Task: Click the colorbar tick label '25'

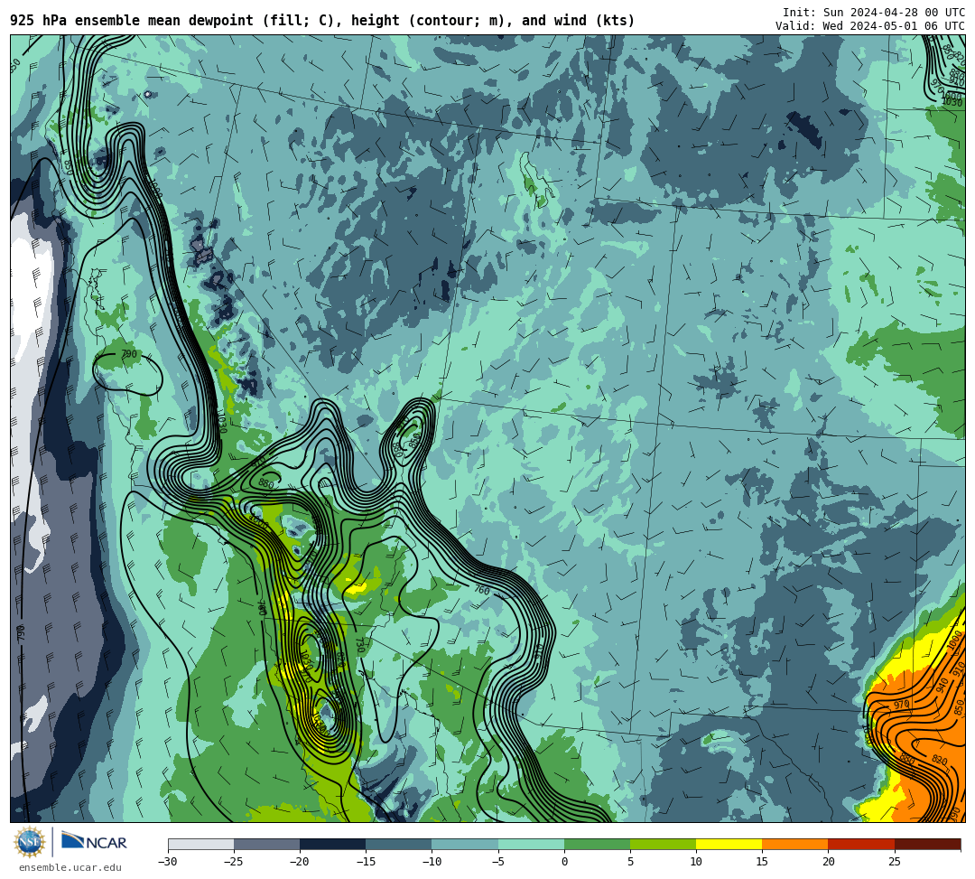Action: [894, 862]
